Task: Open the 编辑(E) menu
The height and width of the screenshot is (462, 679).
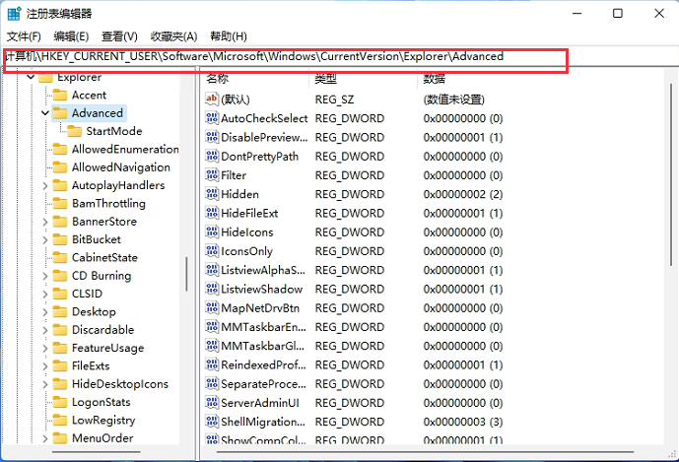Action: pos(71,36)
